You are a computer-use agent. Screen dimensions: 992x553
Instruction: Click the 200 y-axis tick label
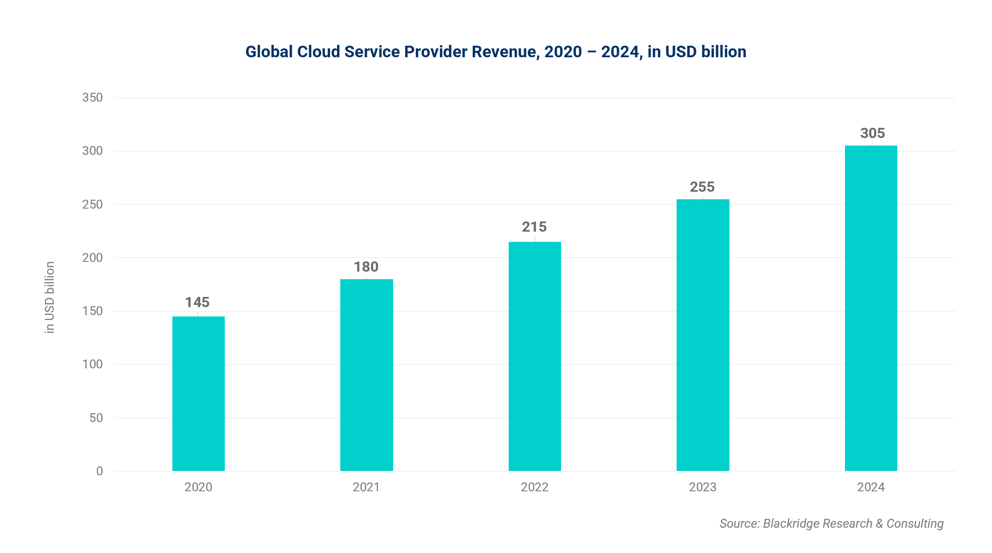[x=92, y=258]
